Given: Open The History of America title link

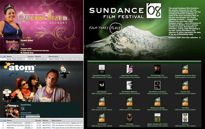Looking at the screenshot, I should [x=157, y=92].
